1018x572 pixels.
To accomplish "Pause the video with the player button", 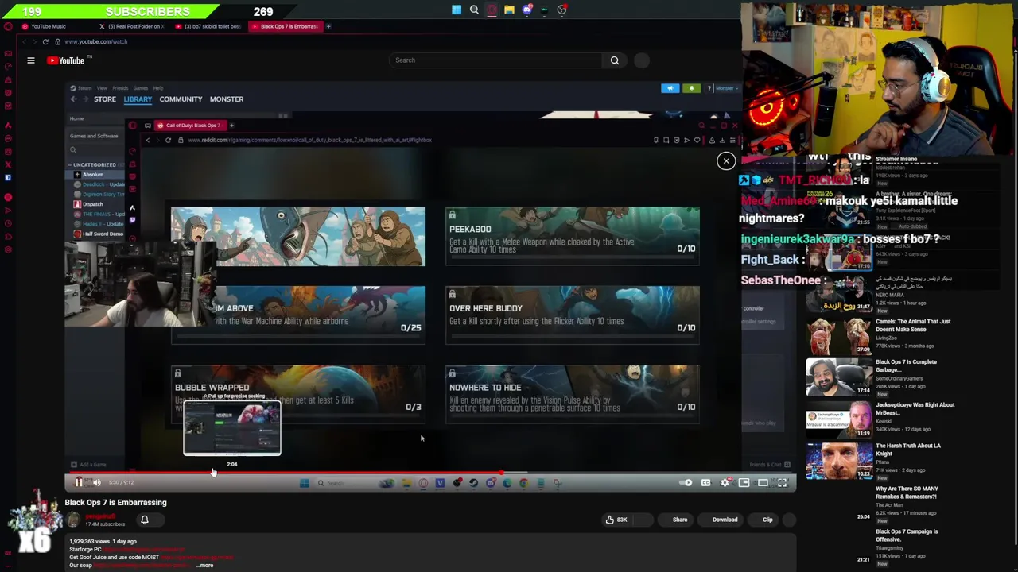I will tap(78, 482).
